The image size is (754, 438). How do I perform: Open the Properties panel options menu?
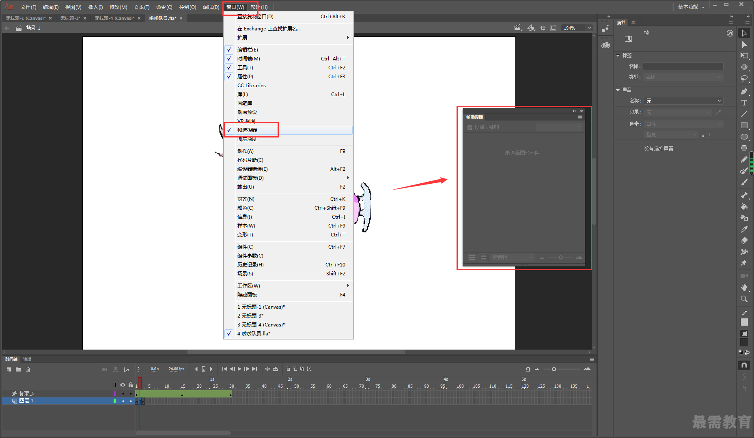point(731,23)
